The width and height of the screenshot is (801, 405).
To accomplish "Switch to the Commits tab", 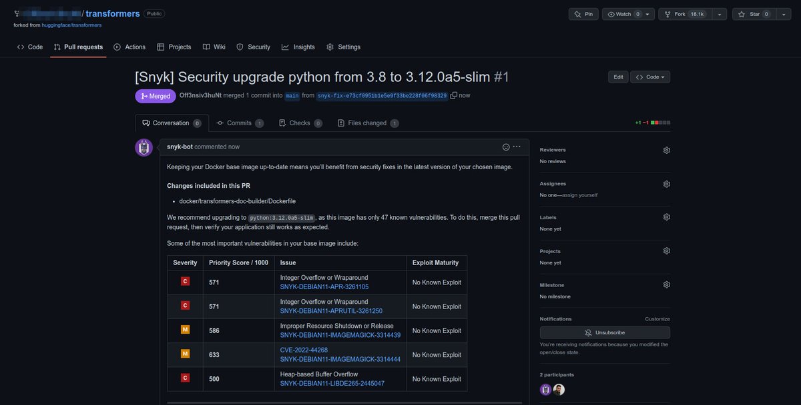I will tap(240, 123).
